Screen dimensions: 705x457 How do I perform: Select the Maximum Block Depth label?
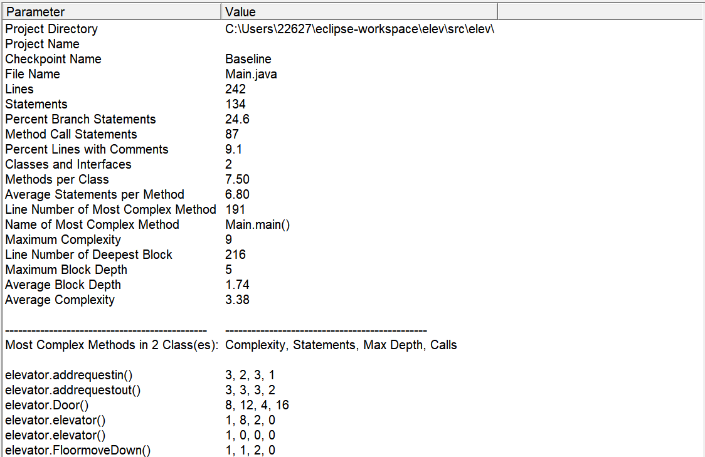pos(66,270)
